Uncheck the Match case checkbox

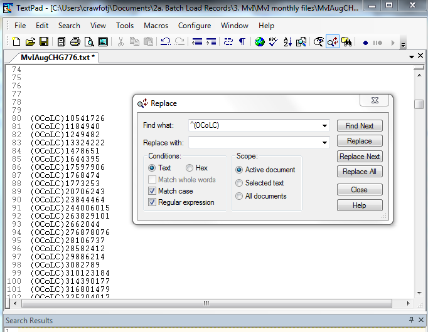pyautogui.click(x=152, y=191)
